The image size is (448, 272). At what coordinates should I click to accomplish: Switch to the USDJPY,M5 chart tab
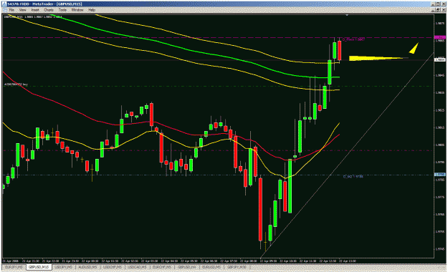point(64,267)
